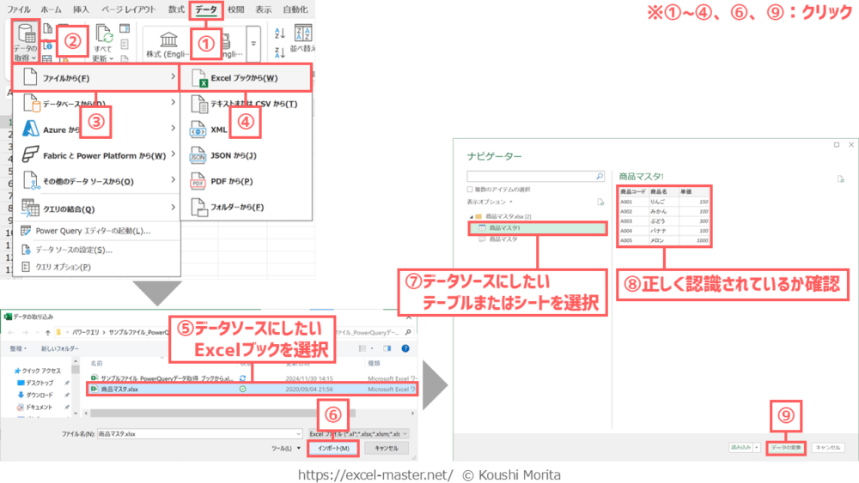
Task: Enable 複数のアイテムの選択 checkbox
Action: pyautogui.click(x=469, y=189)
